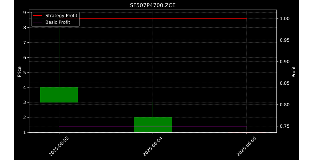Click the upper wick of the 2025-06-04 candle
This screenshot has height=160, width=313.
click(153, 110)
